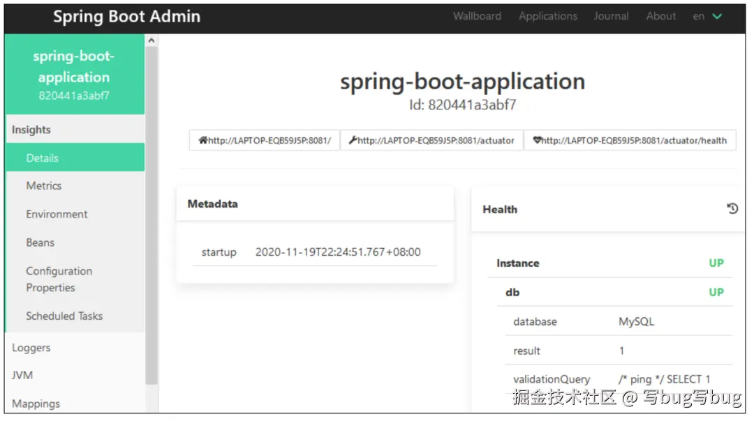Open Configuration Properties
The height and width of the screenshot is (421, 754).
[x=59, y=279]
